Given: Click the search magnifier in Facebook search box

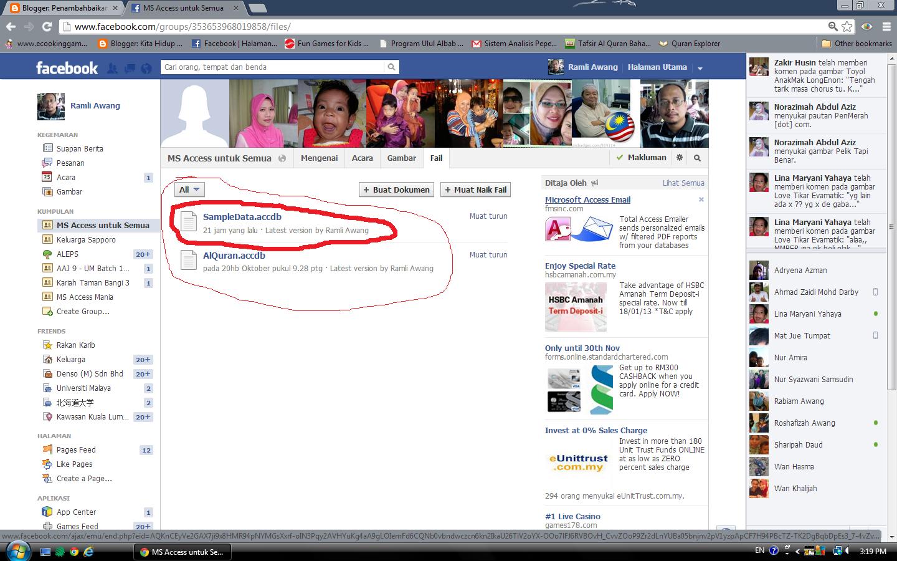Looking at the screenshot, I should tap(391, 67).
